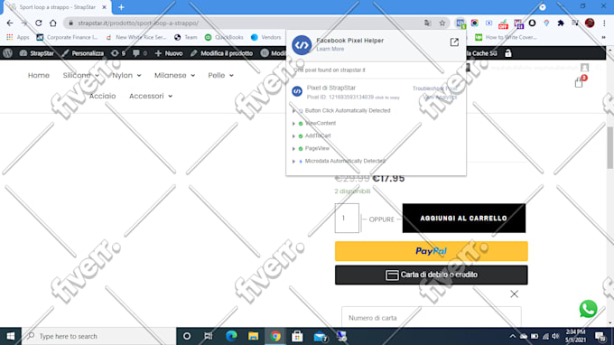The image size is (614, 345).
Task: Click the quantity input field
Action: point(347,219)
